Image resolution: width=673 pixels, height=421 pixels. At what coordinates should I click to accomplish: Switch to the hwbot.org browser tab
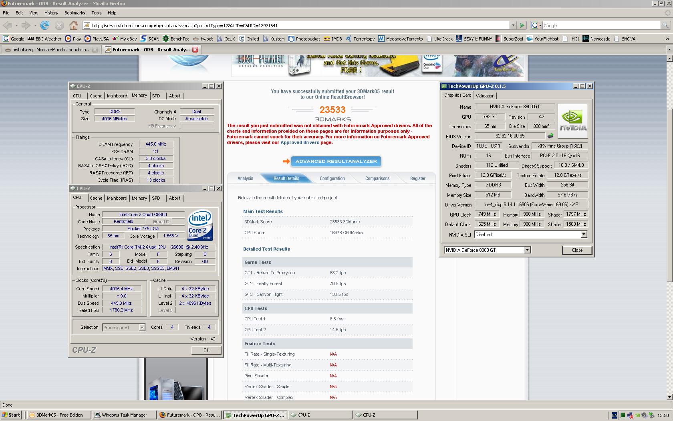51,50
